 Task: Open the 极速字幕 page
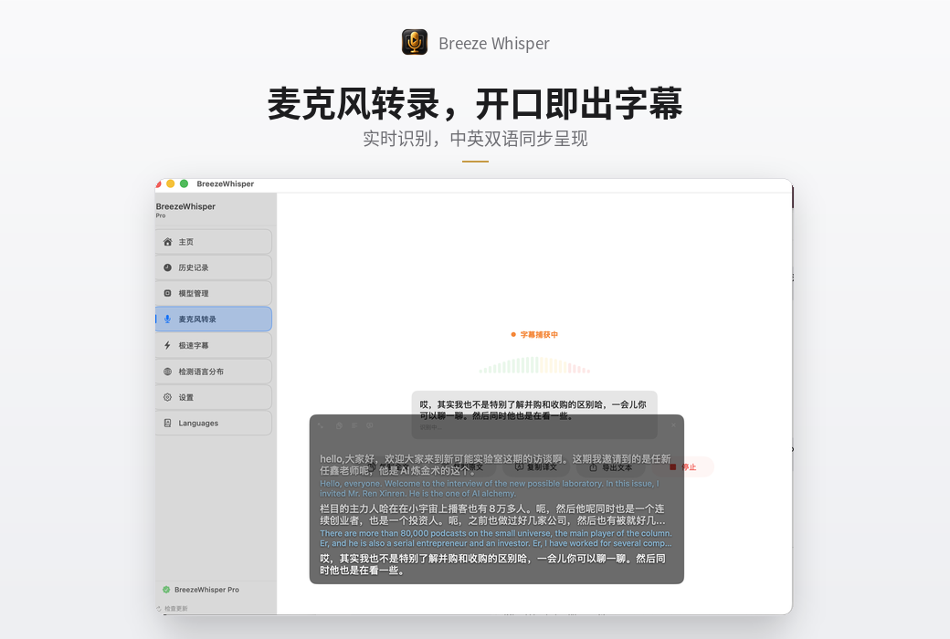213,345
